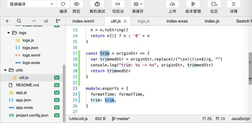Open 版本管理 branch icon
The width and height of the screenshot is (252, 123).
tap(193, 4)
